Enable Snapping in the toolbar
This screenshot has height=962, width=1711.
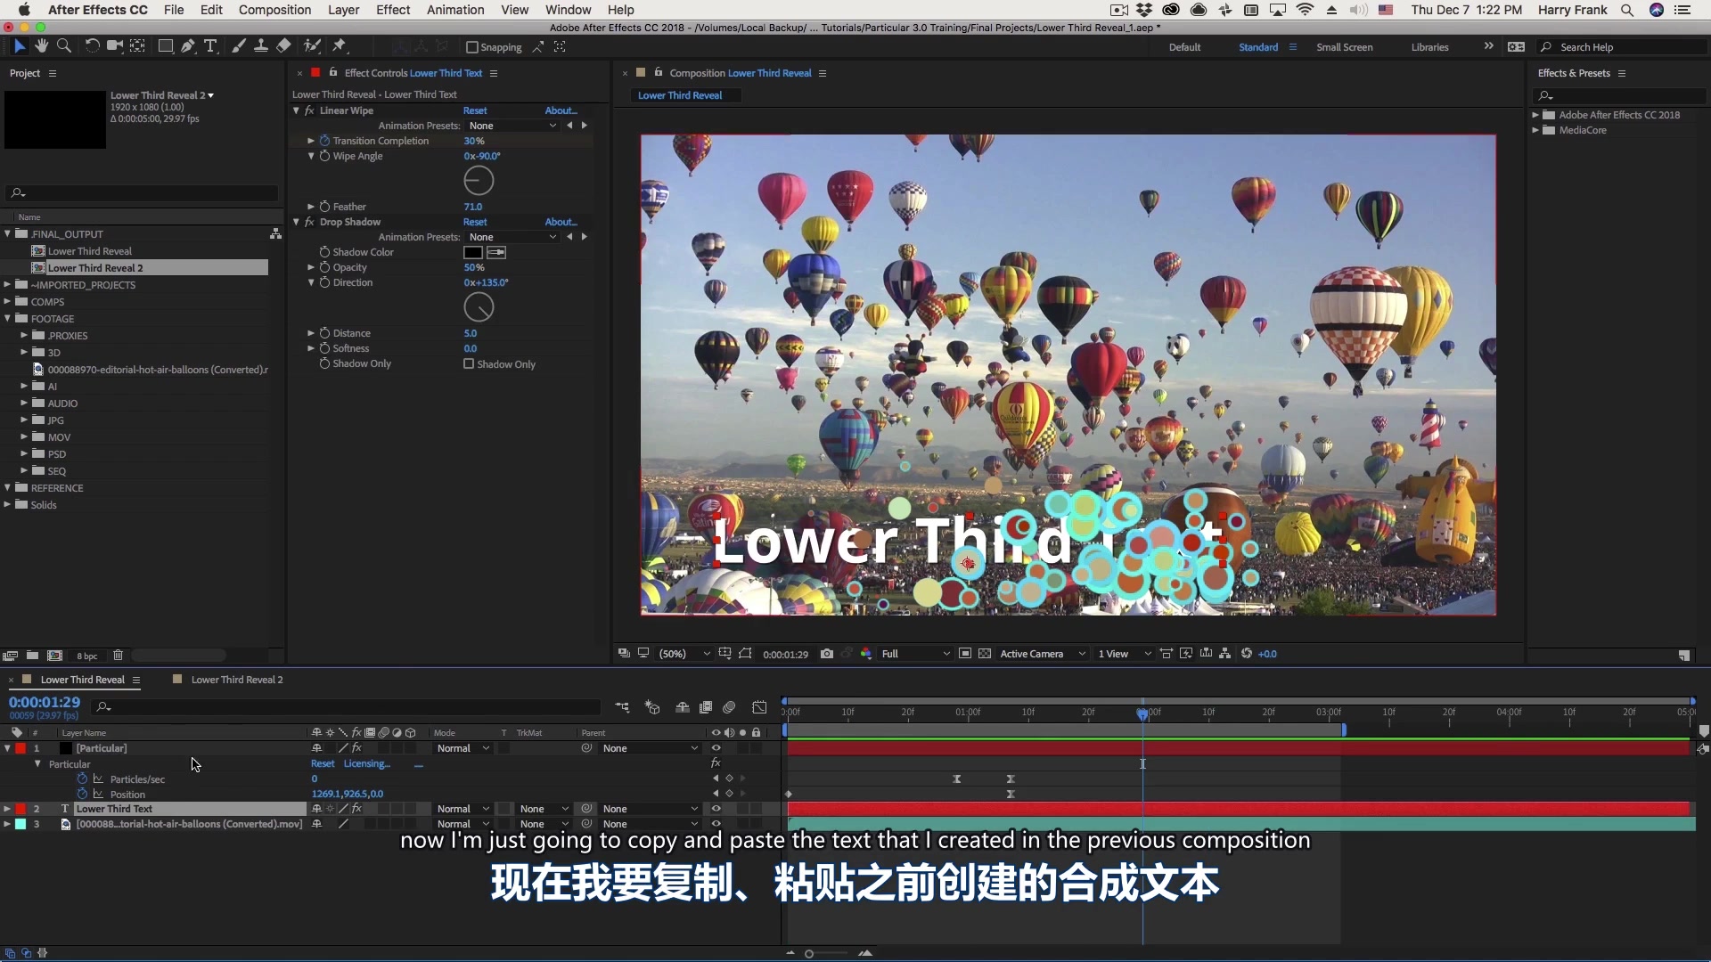coord(472,48)
